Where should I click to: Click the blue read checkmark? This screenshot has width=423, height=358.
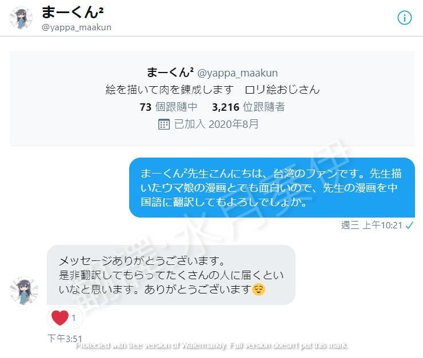pyautogui.click(x=409, y=225)
